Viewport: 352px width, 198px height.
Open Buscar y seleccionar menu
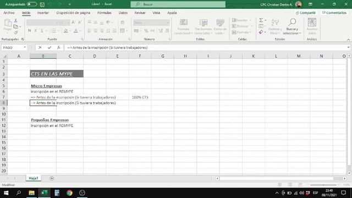pos(292,26)
